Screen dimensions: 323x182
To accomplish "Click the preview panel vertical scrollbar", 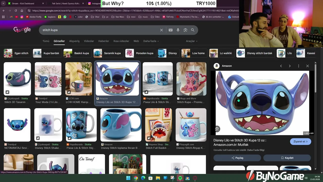I will (x=315, y=78).
